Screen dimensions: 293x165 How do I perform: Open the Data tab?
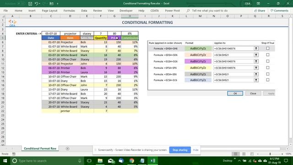click(x=84, y=11)
